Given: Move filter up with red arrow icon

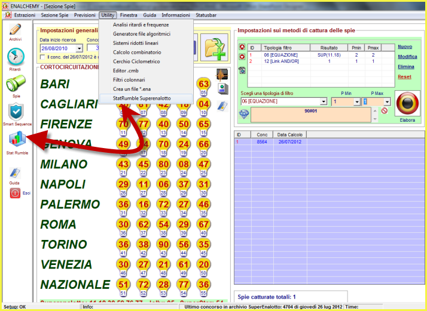Looking at the screenshot, I should pyautogui.click(x=242, y=47).
